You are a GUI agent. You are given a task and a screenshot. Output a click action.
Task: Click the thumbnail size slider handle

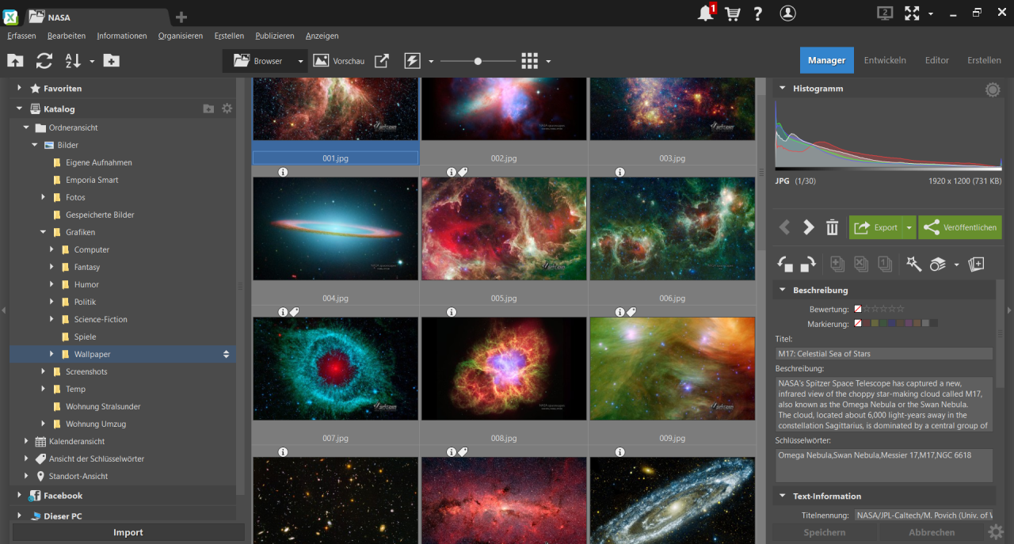coord(478,61)
